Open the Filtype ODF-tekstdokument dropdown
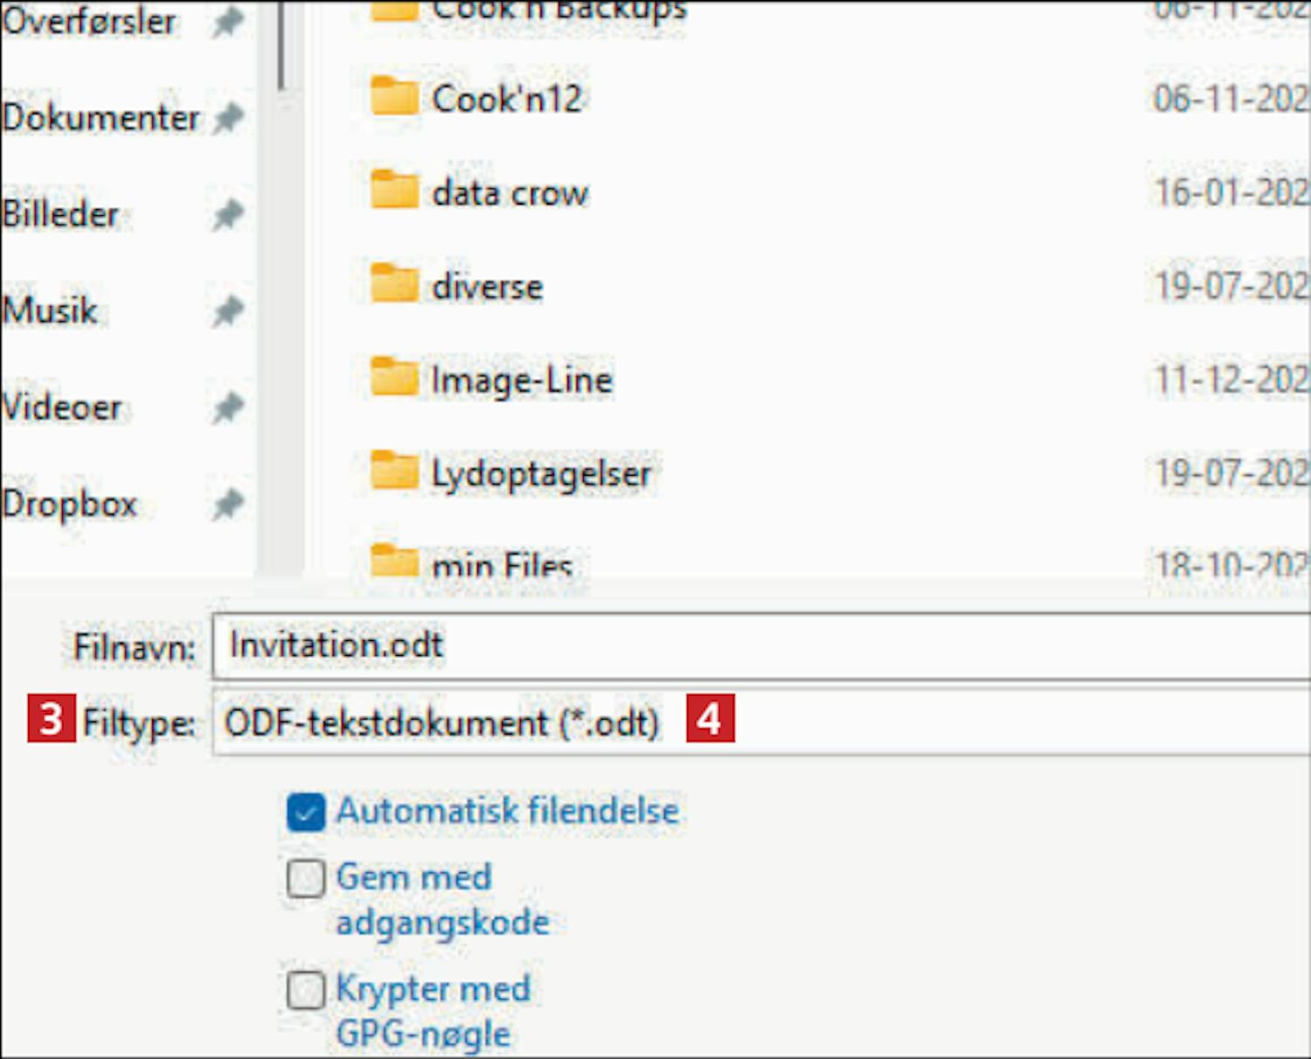Screen dimensions: 1311x1059 pos(760,722)
